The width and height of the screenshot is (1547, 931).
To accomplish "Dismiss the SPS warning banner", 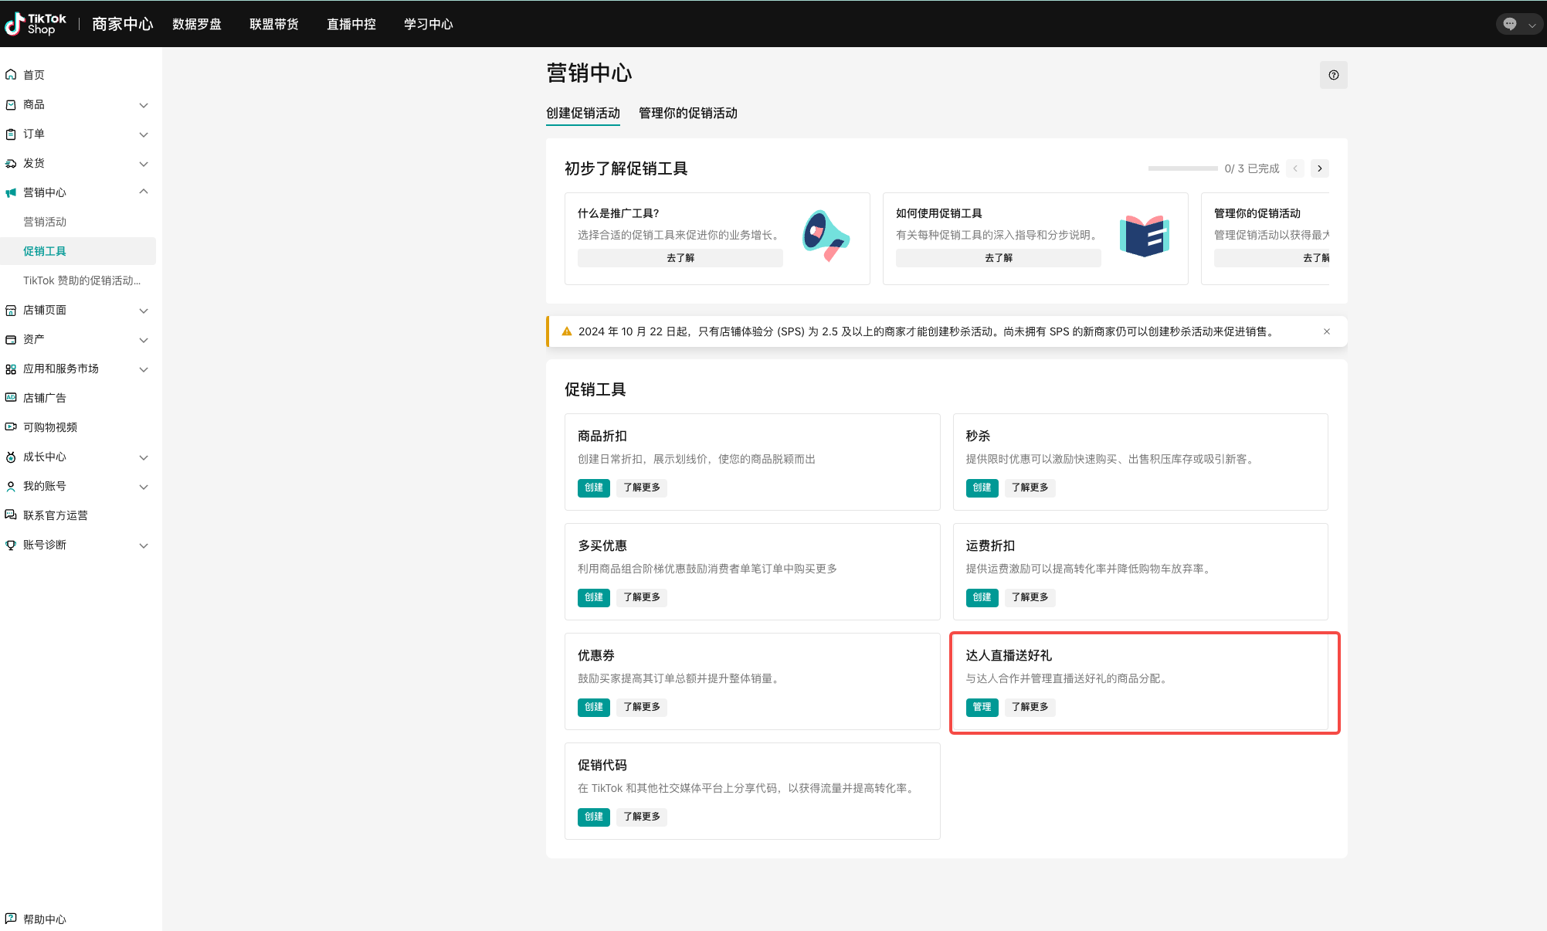I will click(1327, 331).
